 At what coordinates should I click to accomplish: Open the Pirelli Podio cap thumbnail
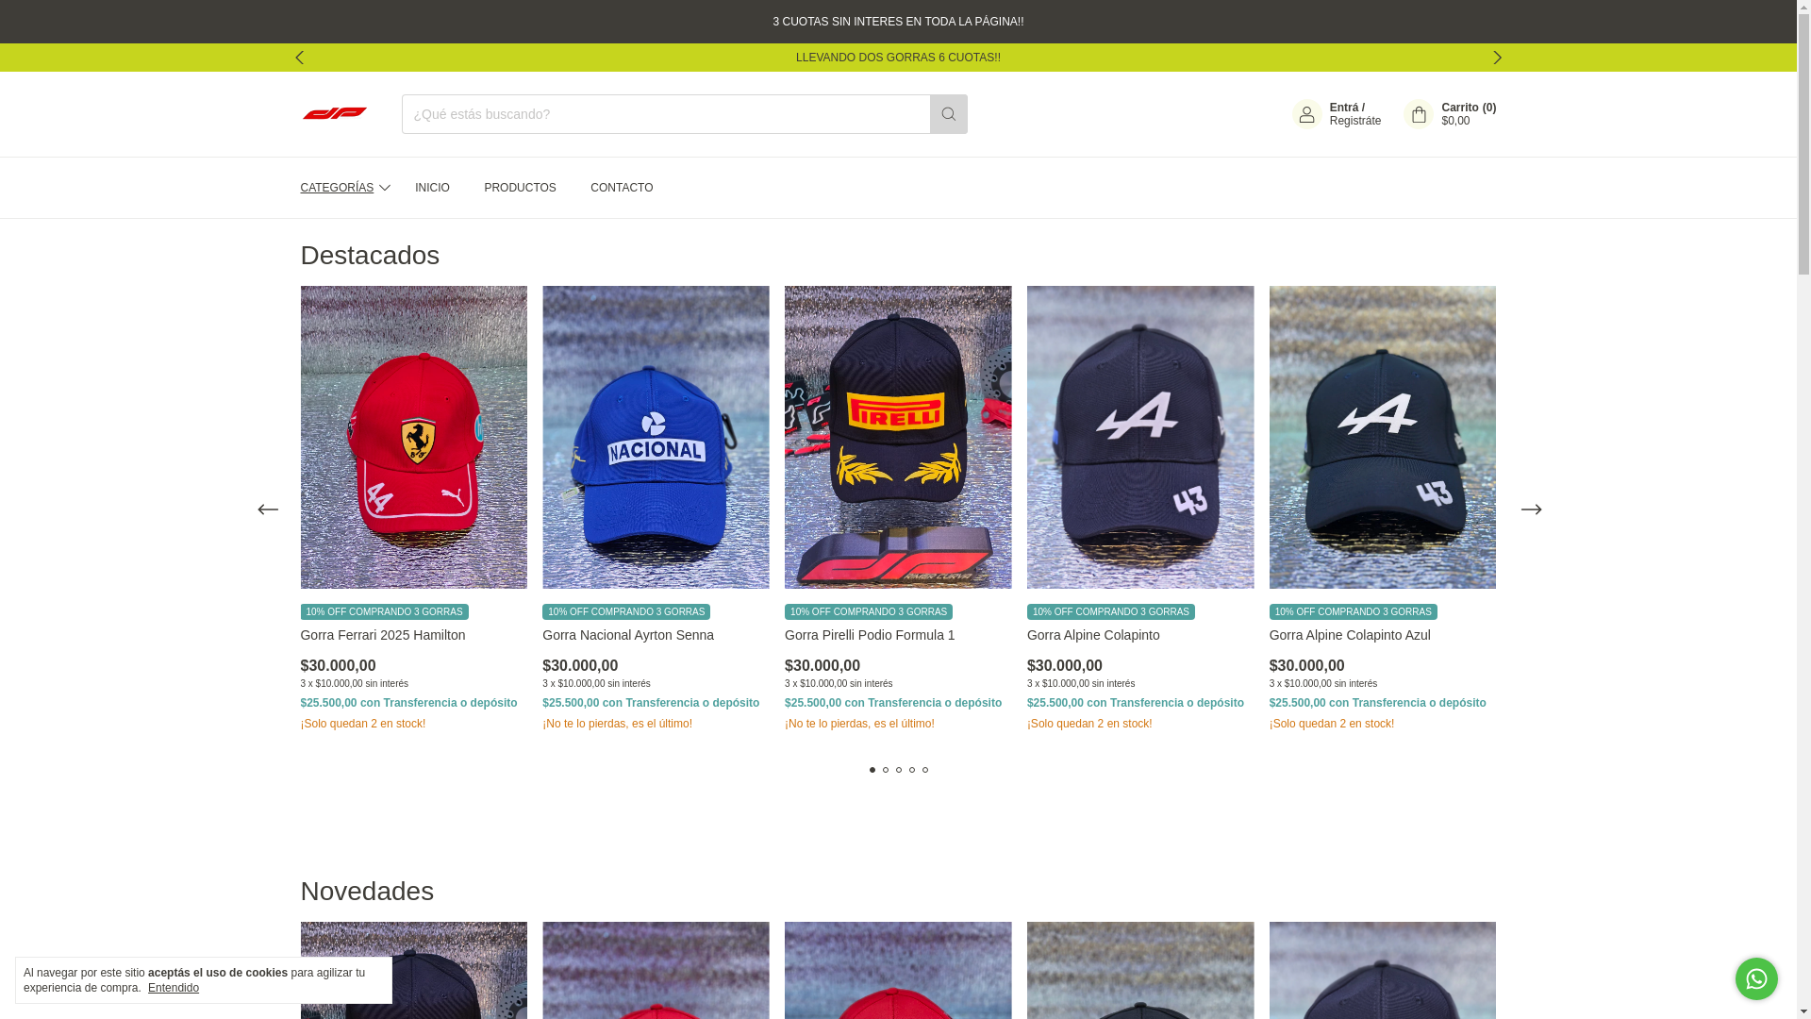(897, 437)
